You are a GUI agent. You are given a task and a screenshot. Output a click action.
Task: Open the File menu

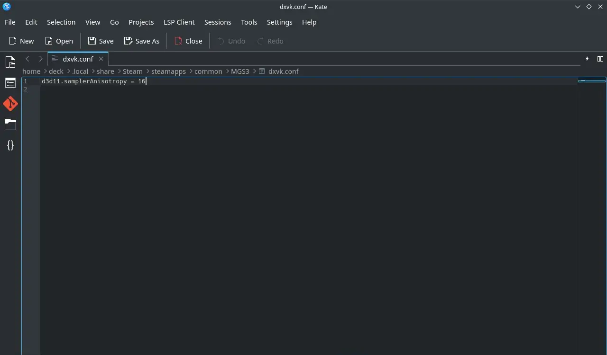point(10,22)
